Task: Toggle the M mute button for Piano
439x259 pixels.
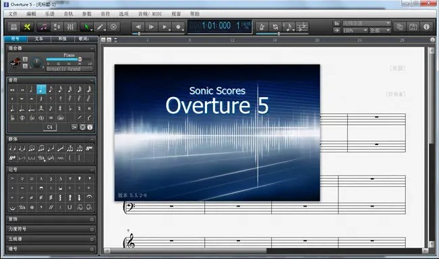Action: [25, 59]
